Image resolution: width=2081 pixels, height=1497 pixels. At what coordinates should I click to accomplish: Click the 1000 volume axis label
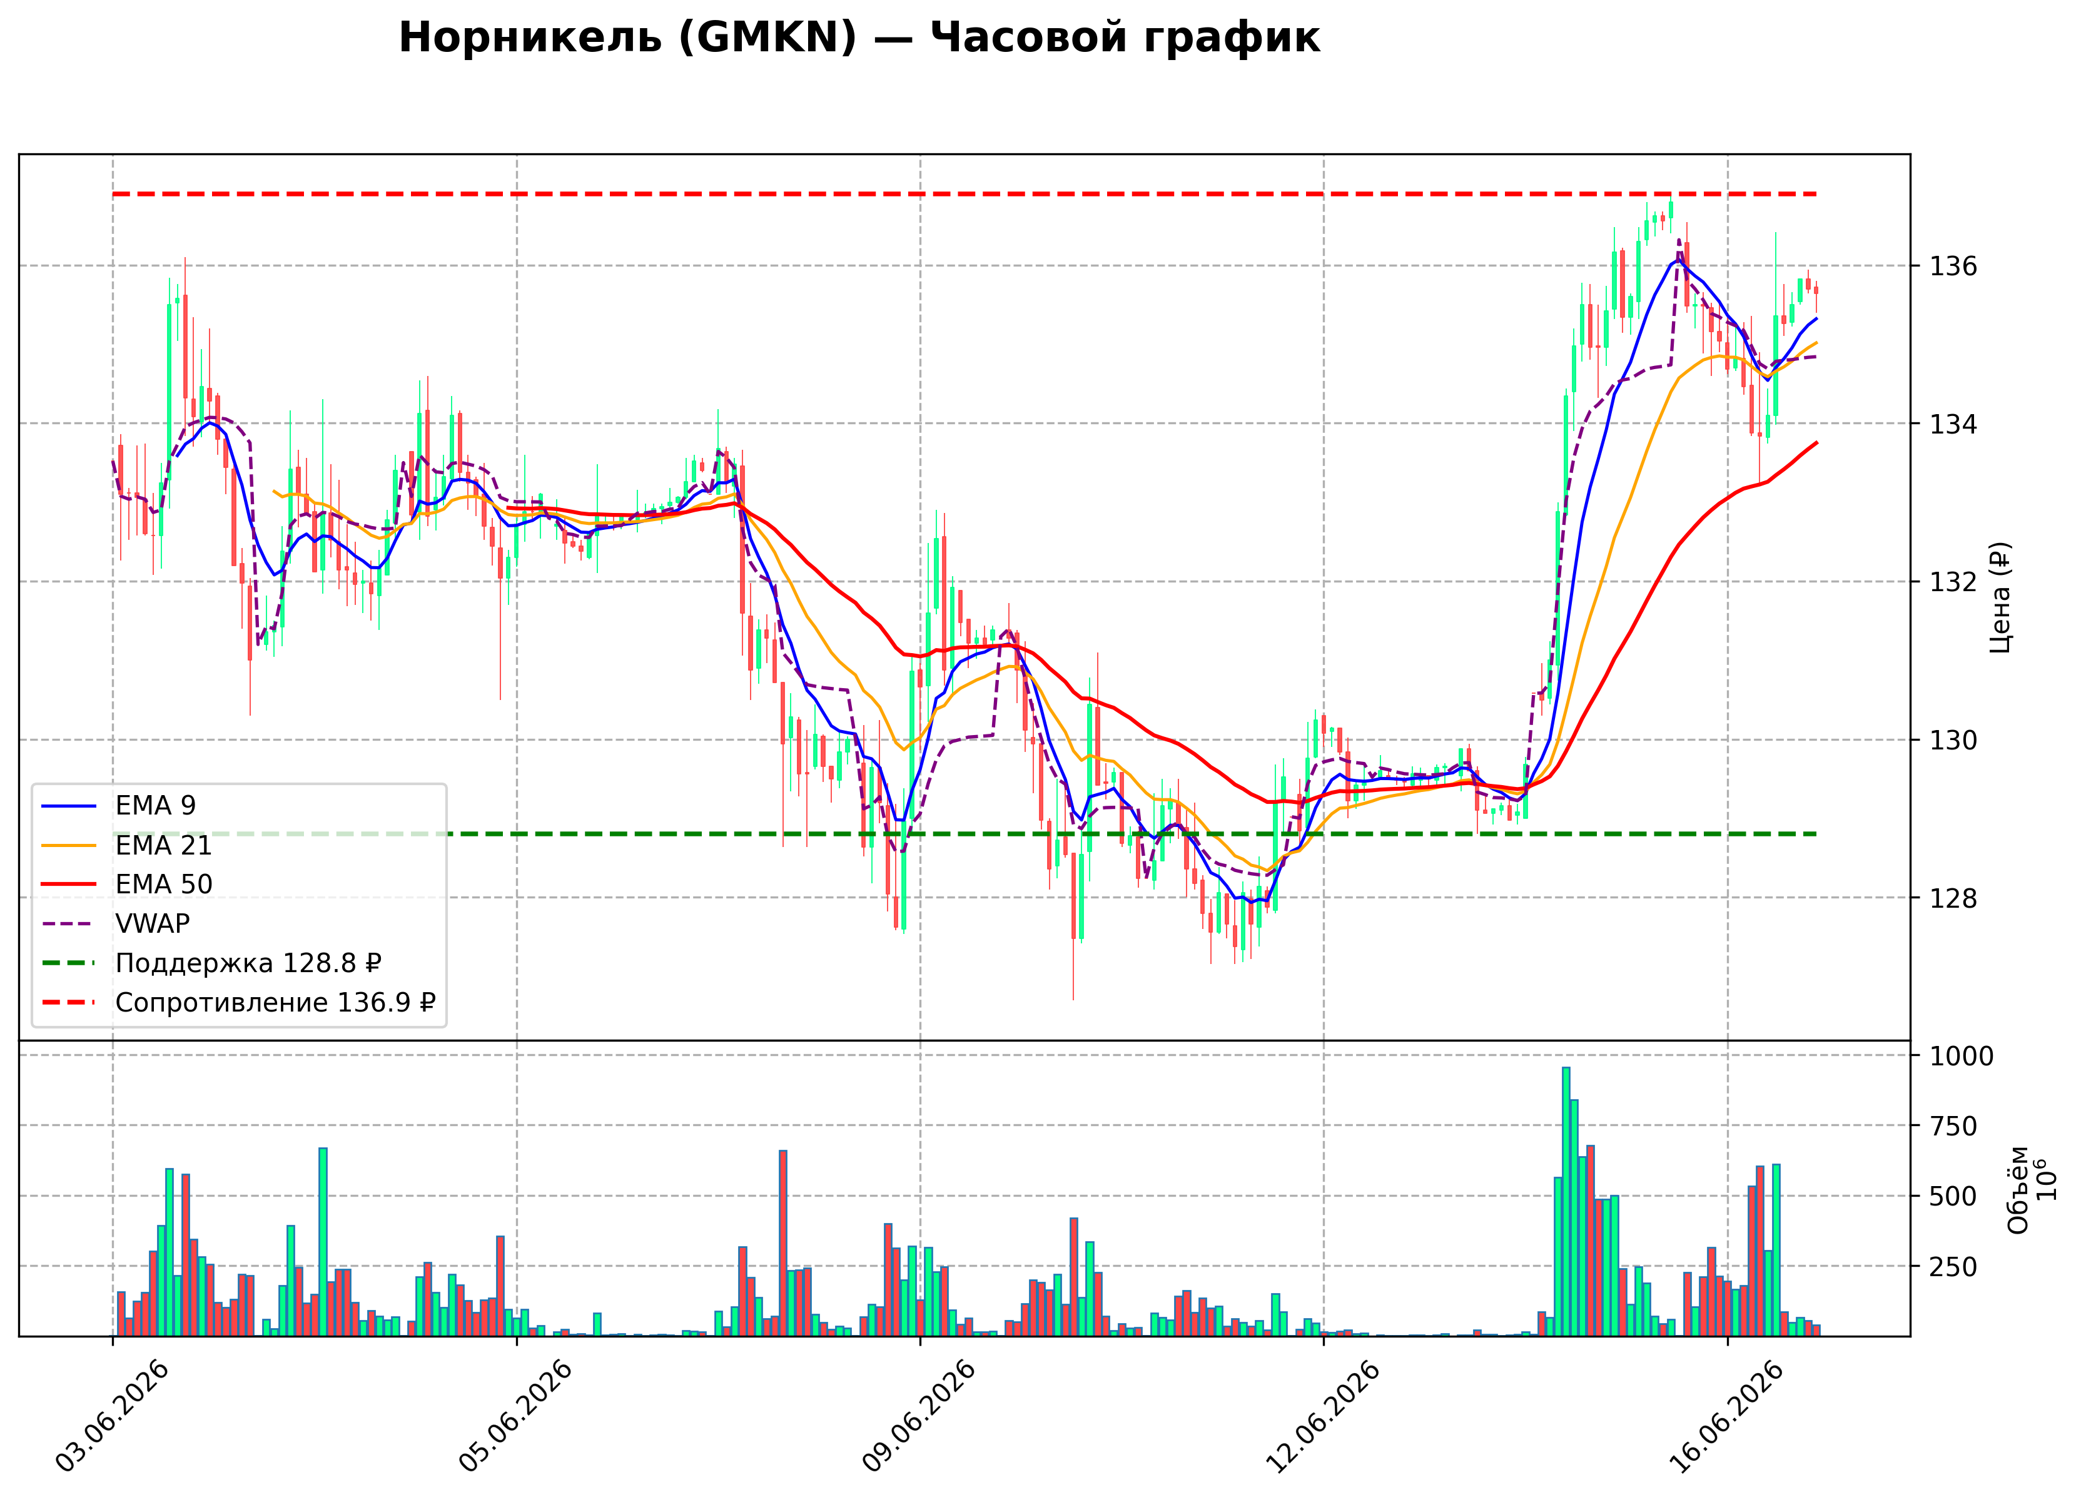pyautogui.click(x=1961, y=1057)
